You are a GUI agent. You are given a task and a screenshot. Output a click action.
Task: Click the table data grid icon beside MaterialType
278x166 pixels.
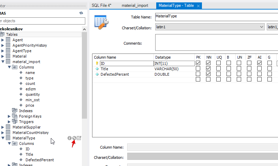79,138
